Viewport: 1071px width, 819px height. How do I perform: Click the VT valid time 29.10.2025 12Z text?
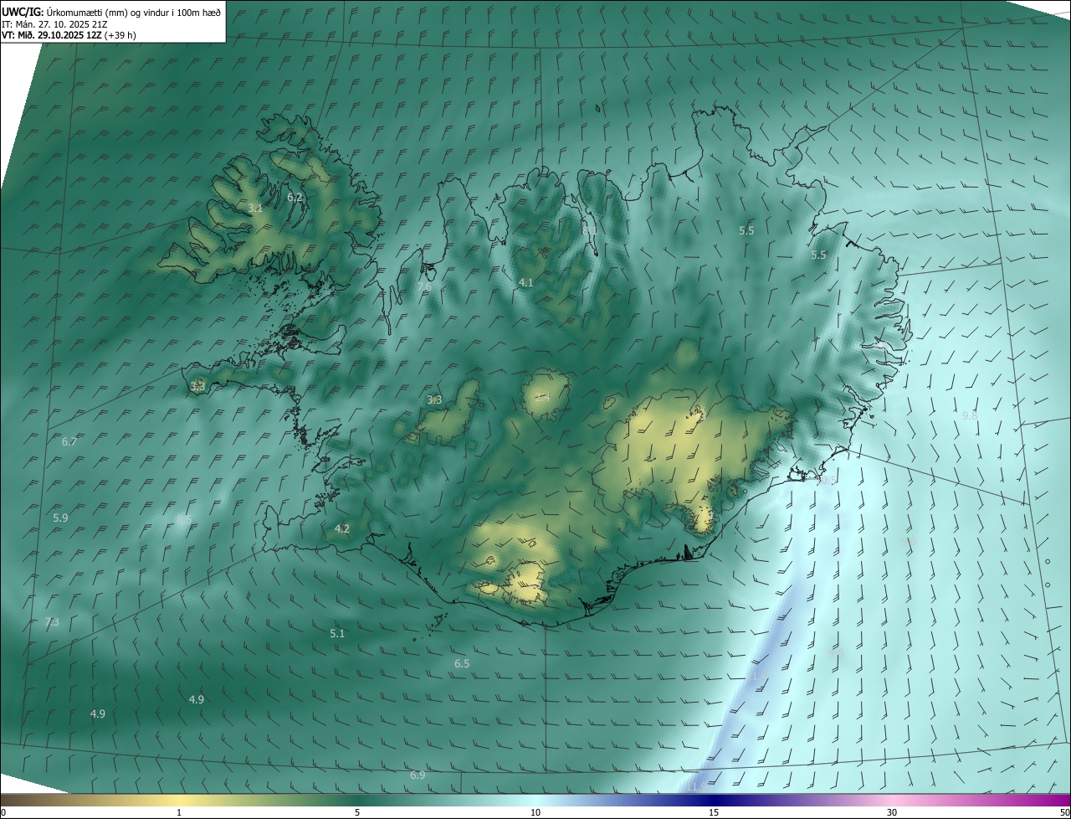click(68, 35)
